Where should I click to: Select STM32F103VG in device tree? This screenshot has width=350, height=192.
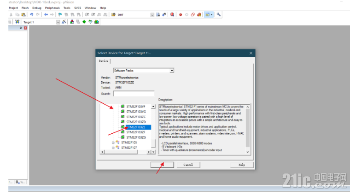pyautogui.click(x=136, y=112)
